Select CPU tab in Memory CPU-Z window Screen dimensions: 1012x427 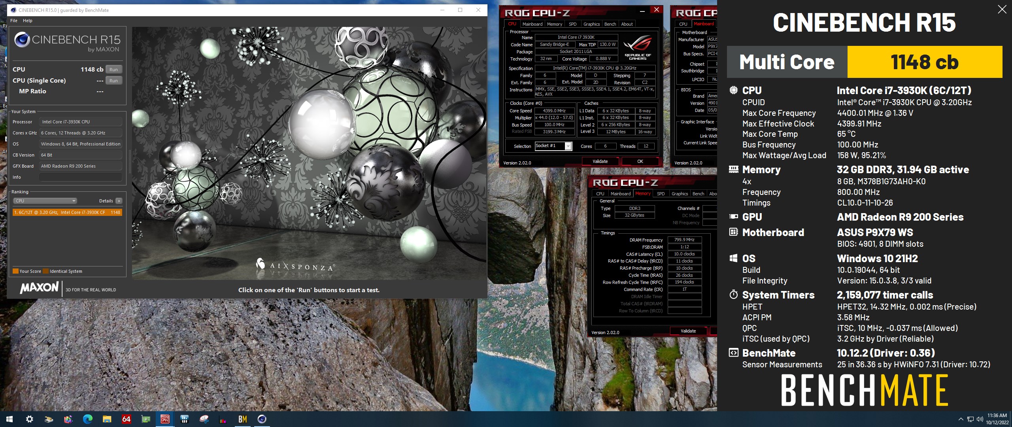click(x=600, y=194)
